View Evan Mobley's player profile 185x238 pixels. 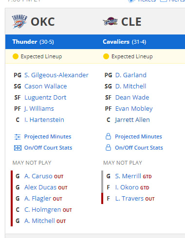point(134,109)
